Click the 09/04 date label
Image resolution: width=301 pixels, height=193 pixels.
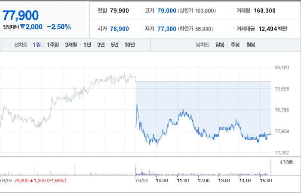point(142,181)
